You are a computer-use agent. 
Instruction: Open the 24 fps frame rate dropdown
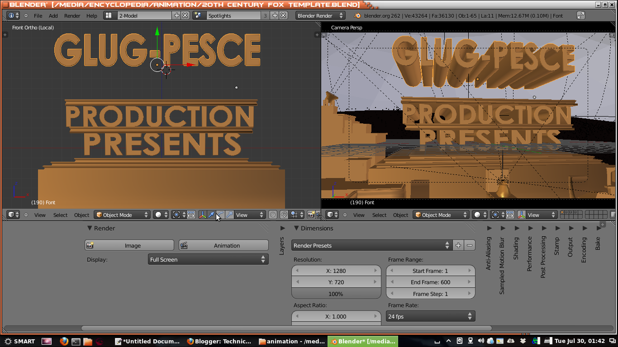[x=430, y=316]
